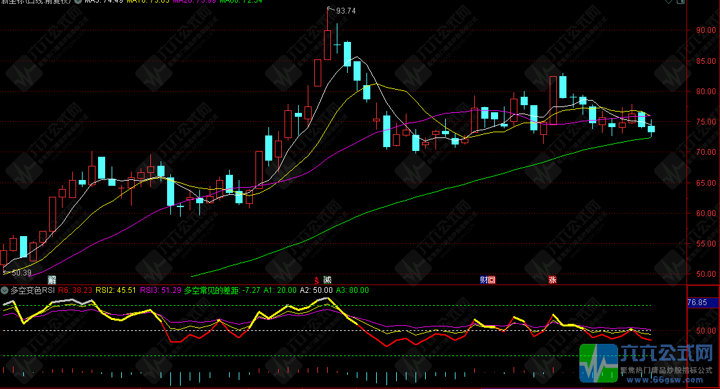This screenshot has width=720, height=389.
Task: Click the 90.00 price axis label
Action: pyautogui.click(x=706, y=30)
